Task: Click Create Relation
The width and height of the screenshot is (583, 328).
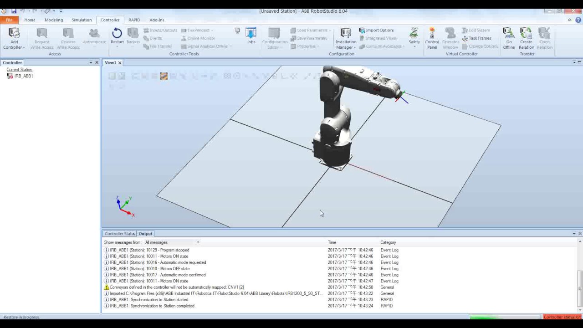Action: pos(526,38)
